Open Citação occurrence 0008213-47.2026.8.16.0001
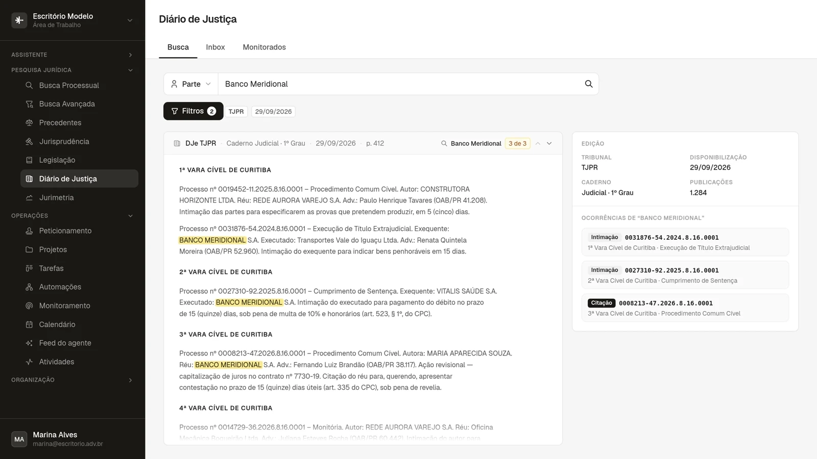Screen dimensions: 817x459 [685, 308]
